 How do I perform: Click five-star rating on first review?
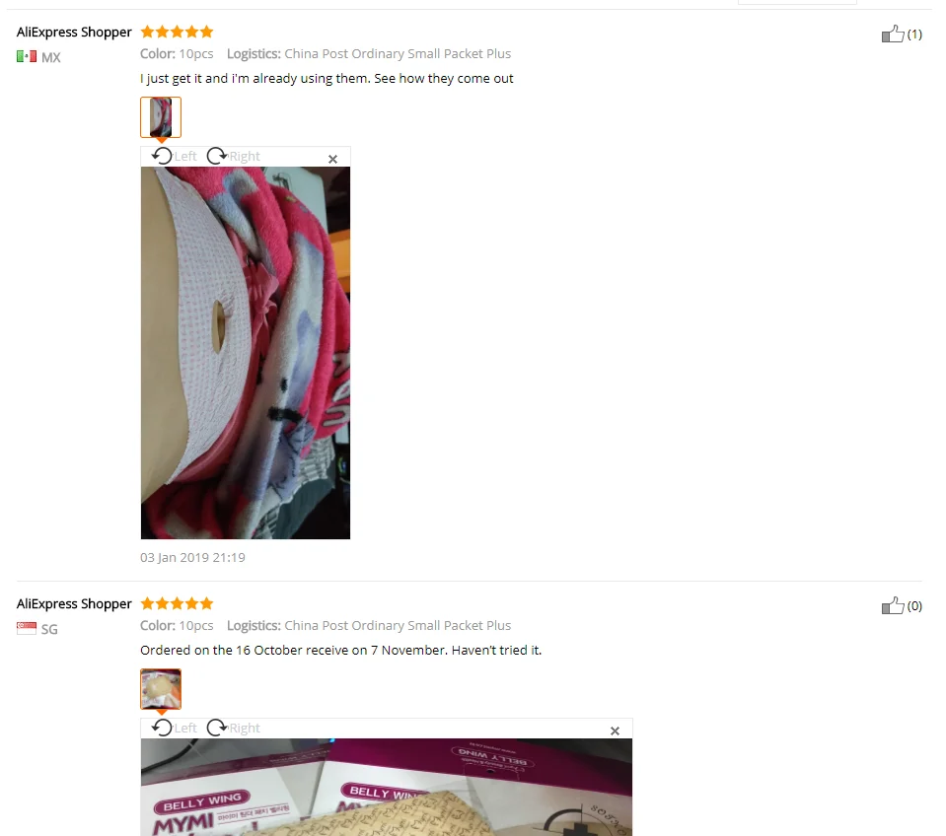[x=177, y=32]
